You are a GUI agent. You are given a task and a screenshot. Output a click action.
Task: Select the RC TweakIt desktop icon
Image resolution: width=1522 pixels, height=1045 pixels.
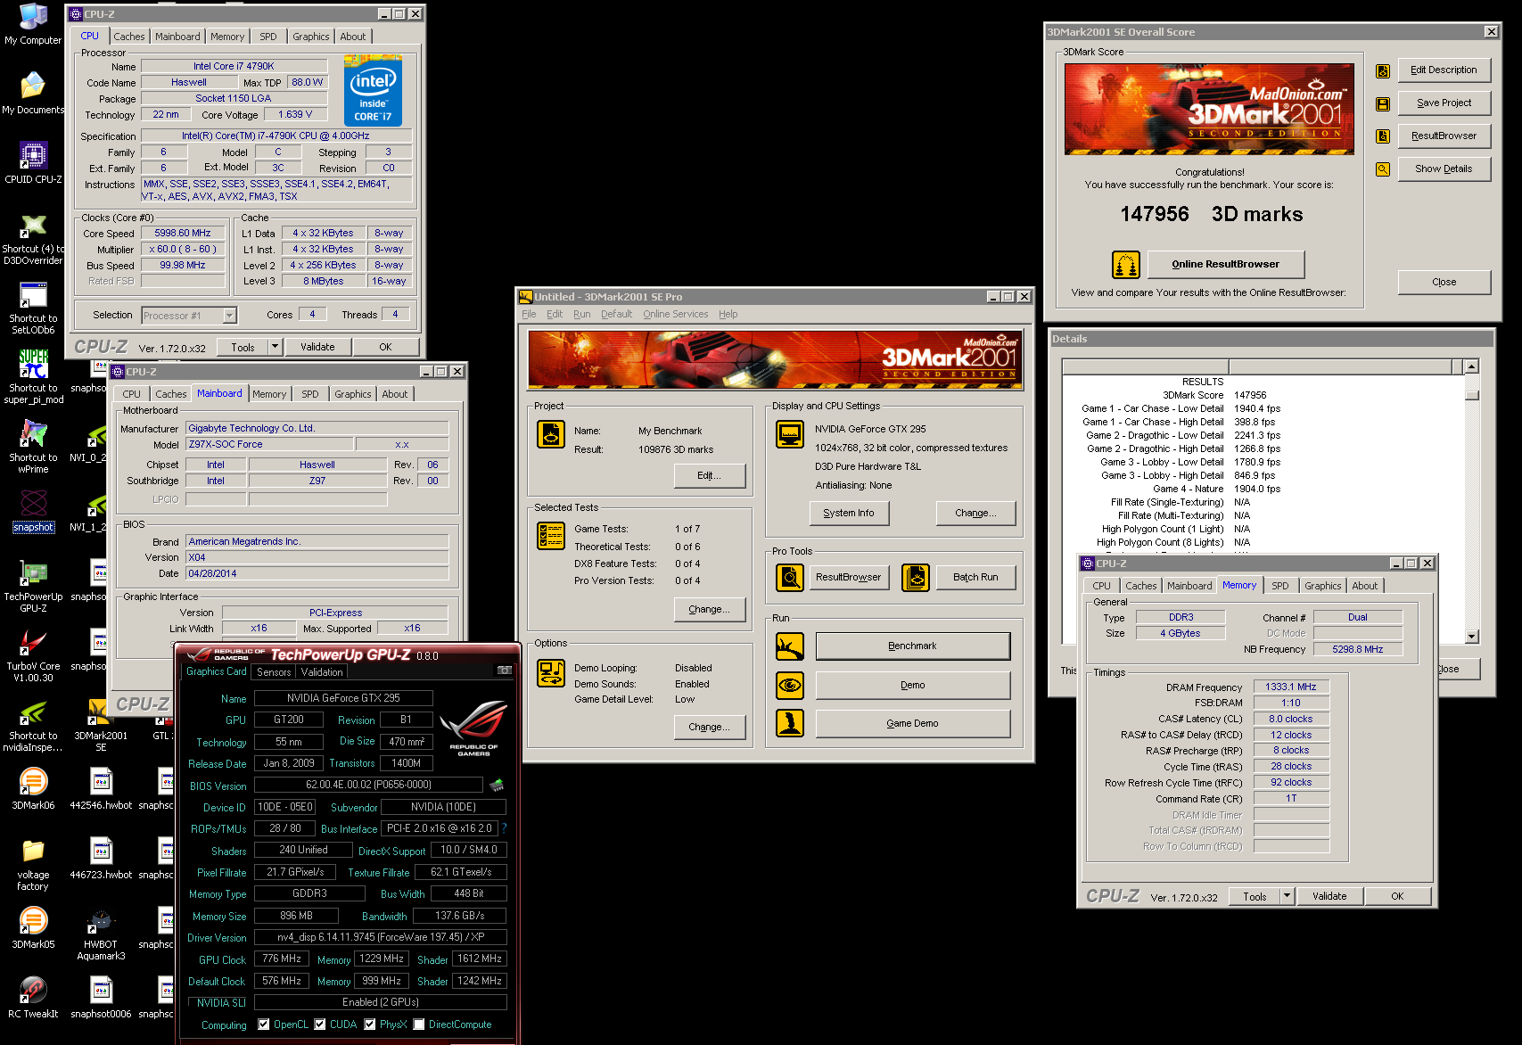(33, 997)
